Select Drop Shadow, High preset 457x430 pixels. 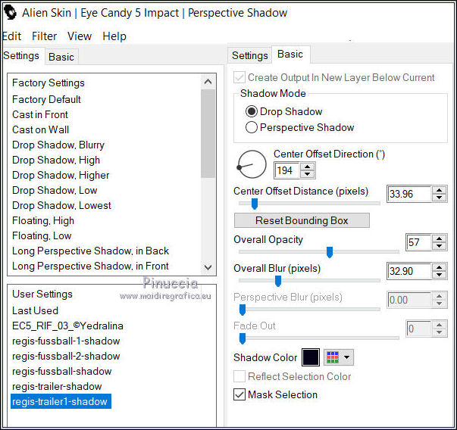(56, 160)
